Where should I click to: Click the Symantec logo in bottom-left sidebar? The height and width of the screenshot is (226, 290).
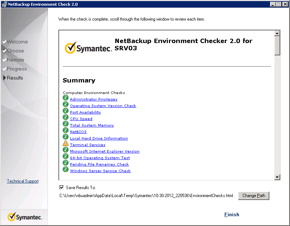pyautogui.click(x=25, y=217)
